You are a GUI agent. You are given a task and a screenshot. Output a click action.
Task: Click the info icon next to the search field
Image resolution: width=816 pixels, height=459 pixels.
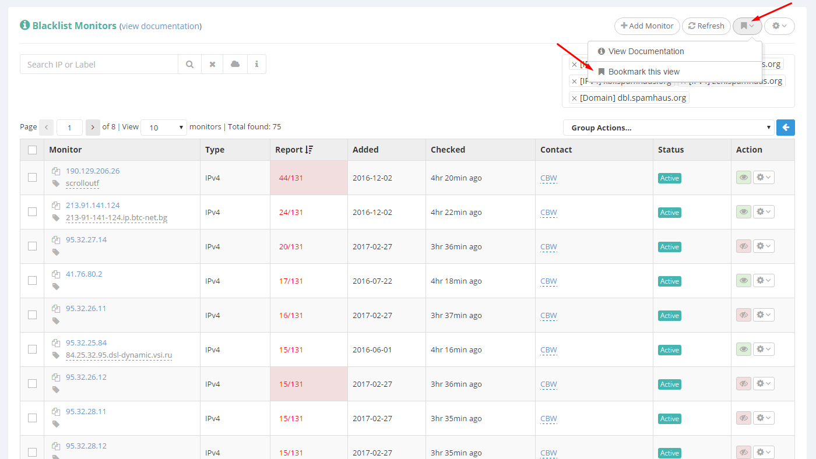[257, 64]
